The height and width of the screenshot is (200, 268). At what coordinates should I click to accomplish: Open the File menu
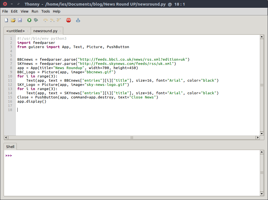click(x=5, y=11)
